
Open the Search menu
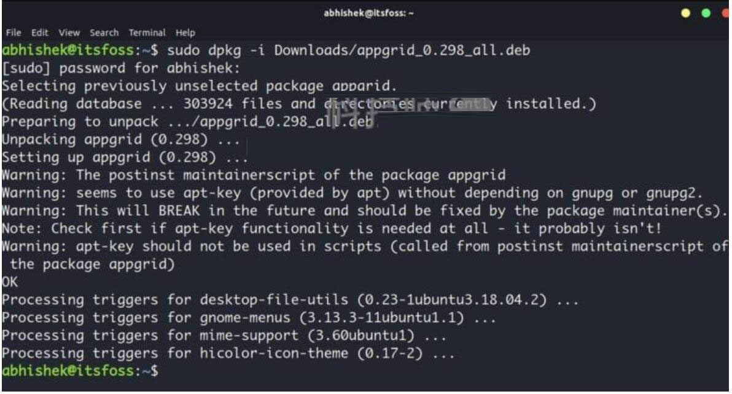coord(104,33)
